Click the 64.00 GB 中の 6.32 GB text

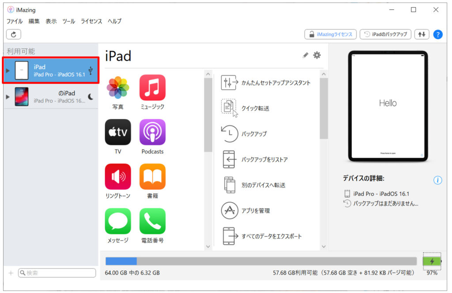[132, 273]
